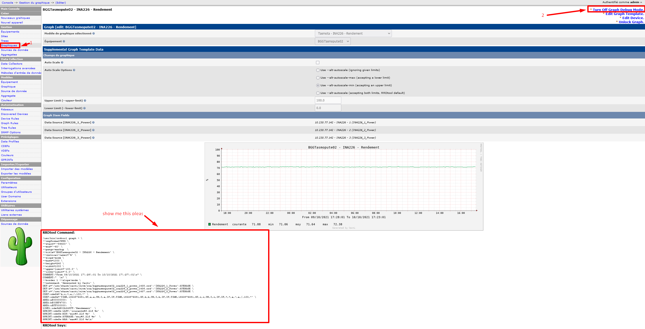Image resolution: width=645 pixels, height=329 pixels.
Task: Enable the Auto Scale checkbox
Action: 318,63
